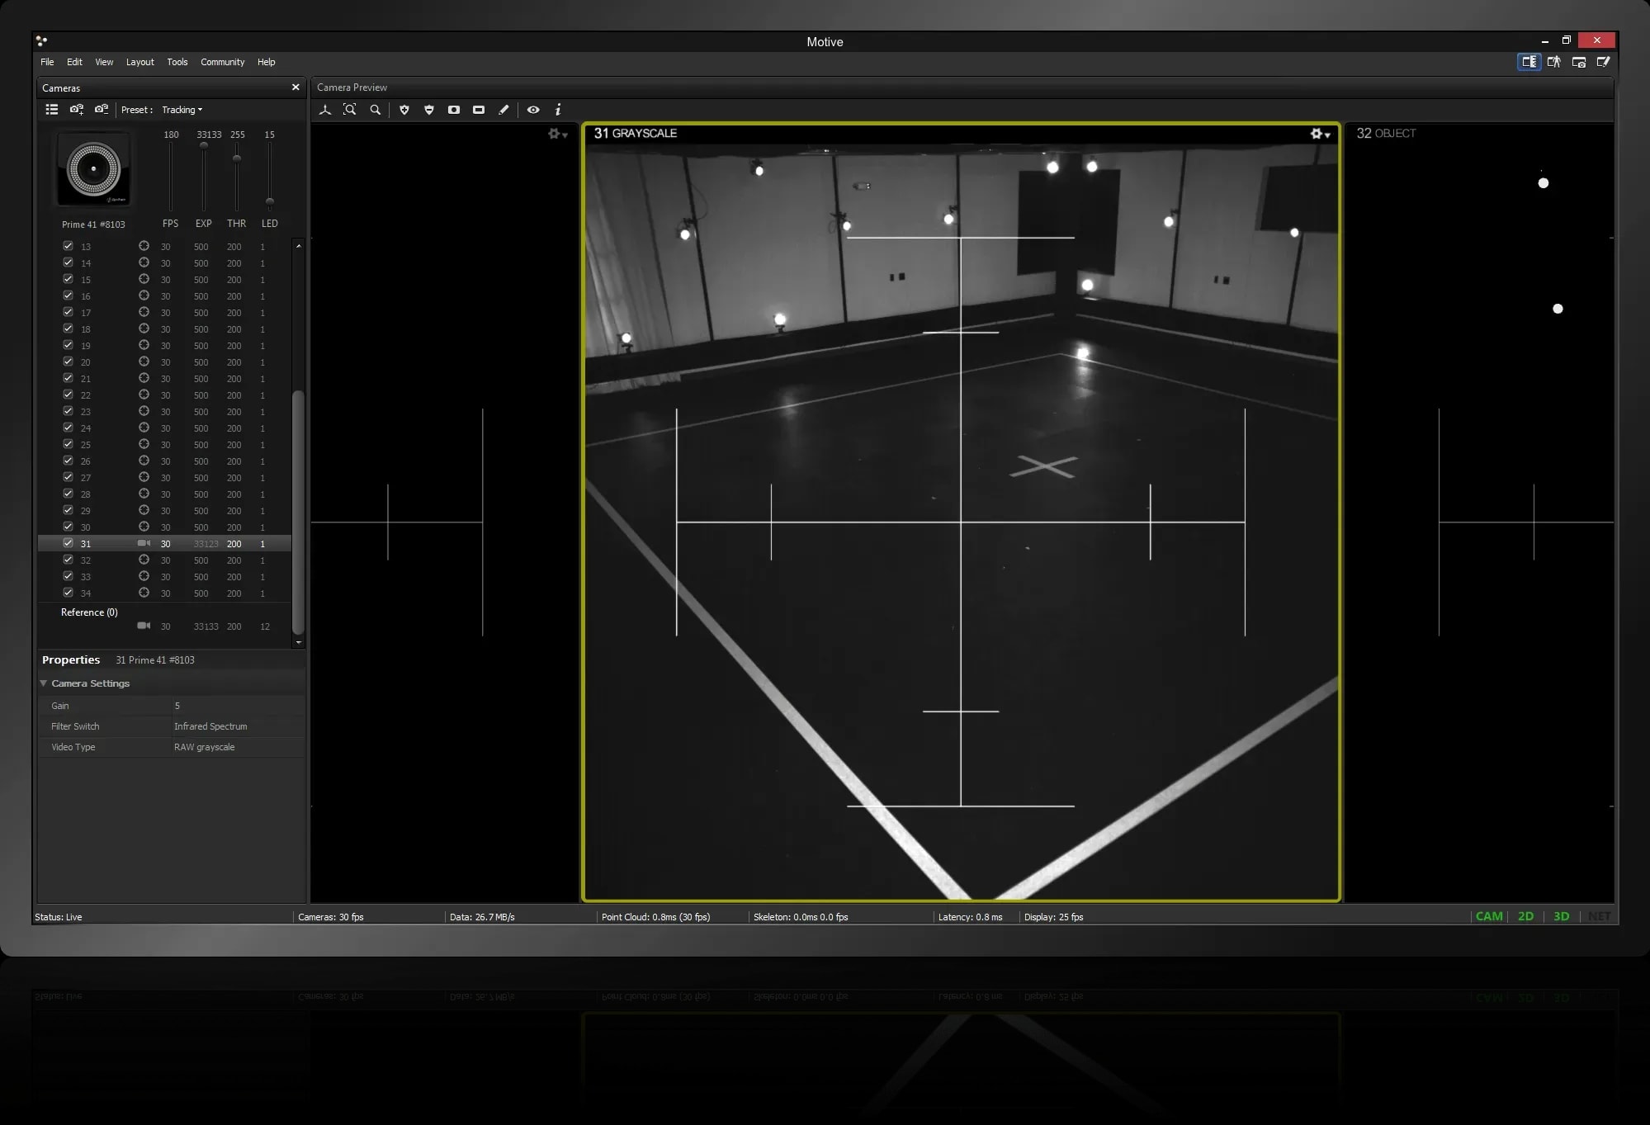
Task: Open the Preset Tracking dropdown
Action: click(181, 109)
